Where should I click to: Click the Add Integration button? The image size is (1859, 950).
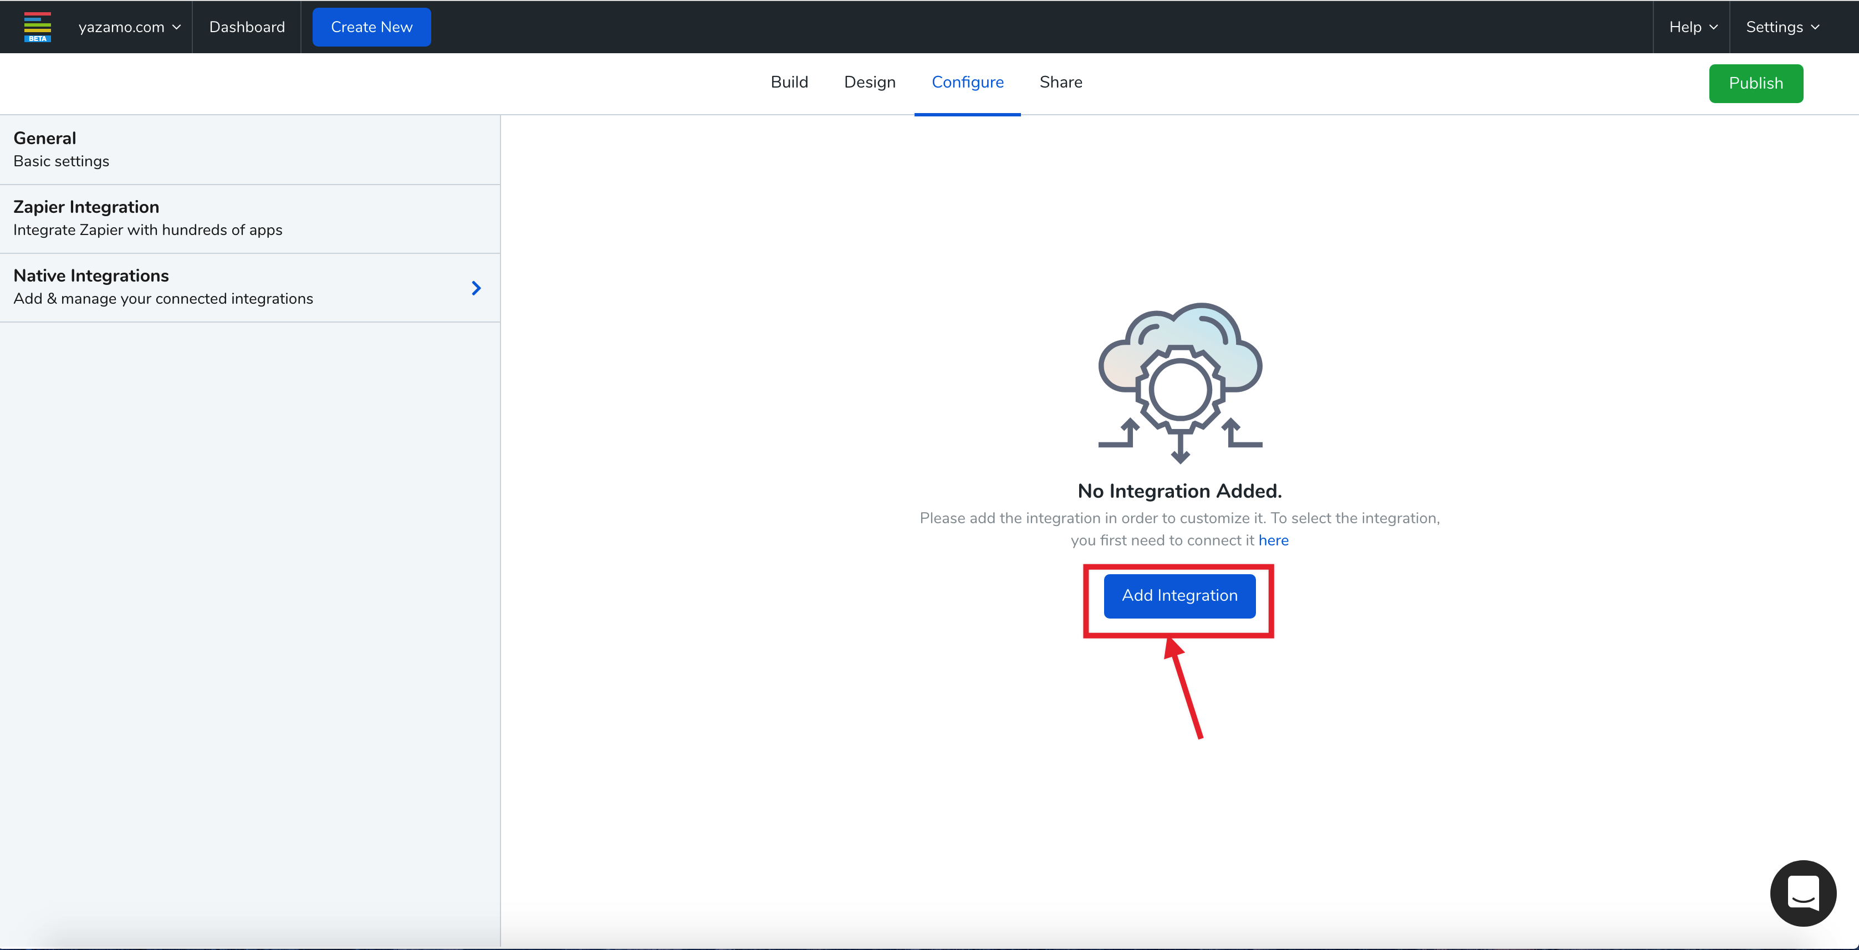coord(1179,596)
